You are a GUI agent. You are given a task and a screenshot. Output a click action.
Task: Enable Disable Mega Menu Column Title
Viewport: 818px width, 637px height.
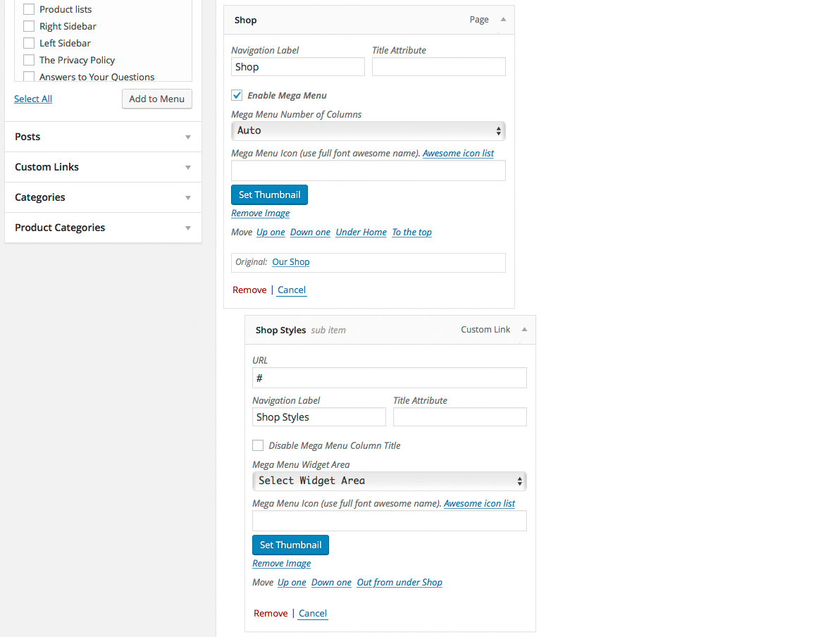click(x=258, y=445)
